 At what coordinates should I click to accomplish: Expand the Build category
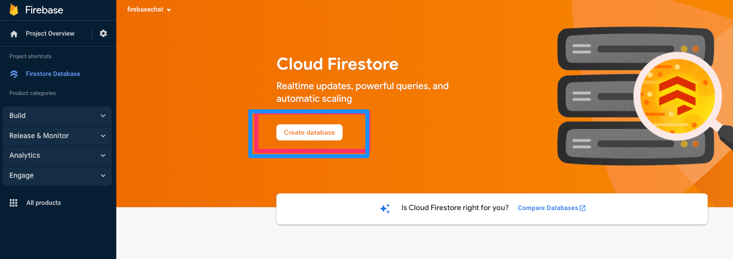coord(57,116)
